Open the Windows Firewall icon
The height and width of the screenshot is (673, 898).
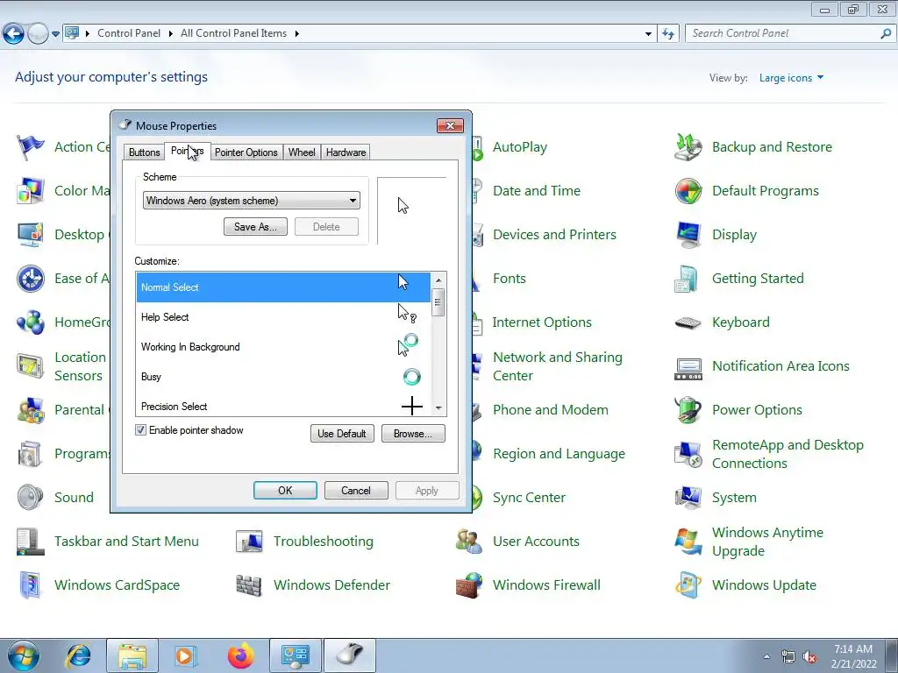pyautogui.click(x=469, y=585)
